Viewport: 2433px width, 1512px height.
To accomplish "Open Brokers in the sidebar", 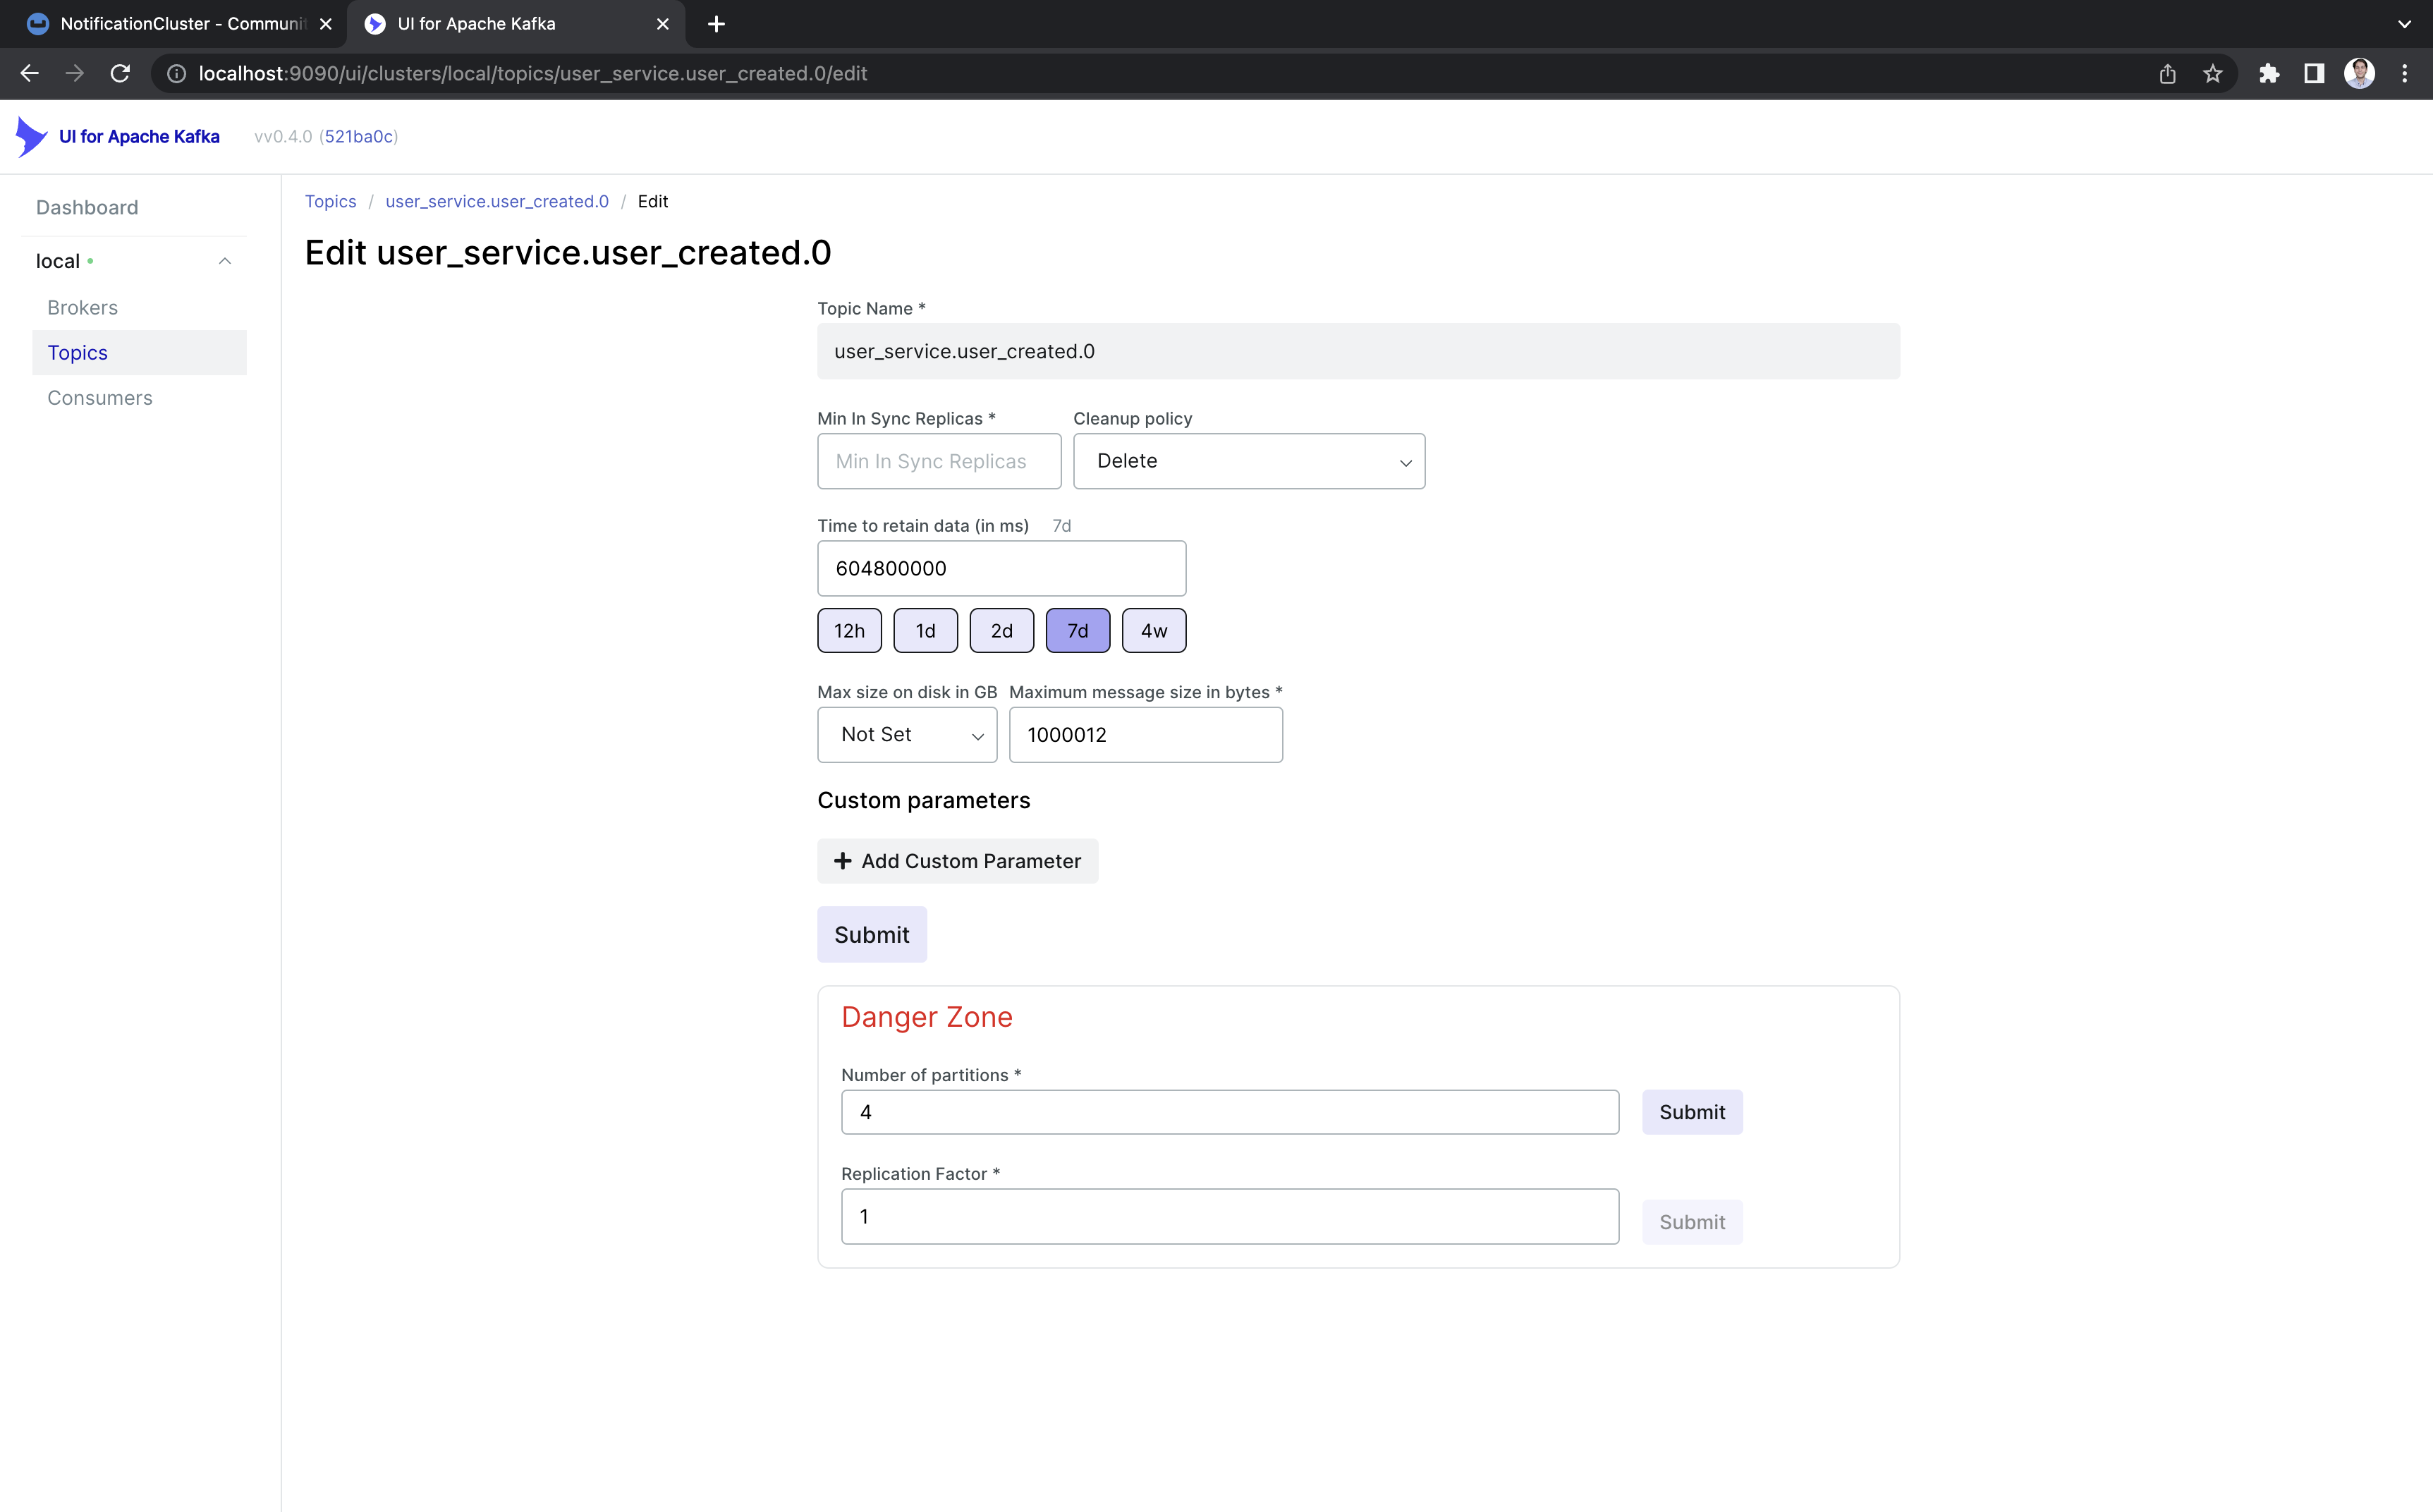I will 82,308.
